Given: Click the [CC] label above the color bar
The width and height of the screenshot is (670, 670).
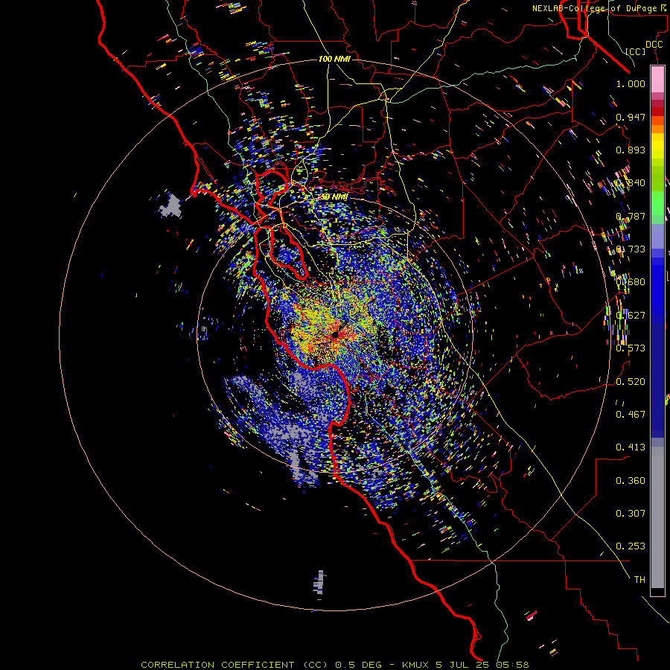Looking at the screenshot, I should click(x=636, y=51).
